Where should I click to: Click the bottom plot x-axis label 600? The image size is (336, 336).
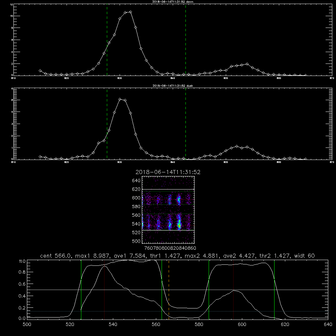[x=242, y=325]
